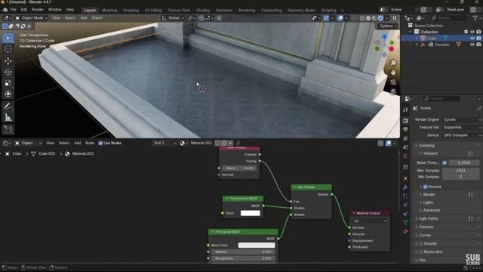Screen dimensions: 483x272
Task: Open the viewport Add menu
Action: pyautogui.click(x=84, y=18)
